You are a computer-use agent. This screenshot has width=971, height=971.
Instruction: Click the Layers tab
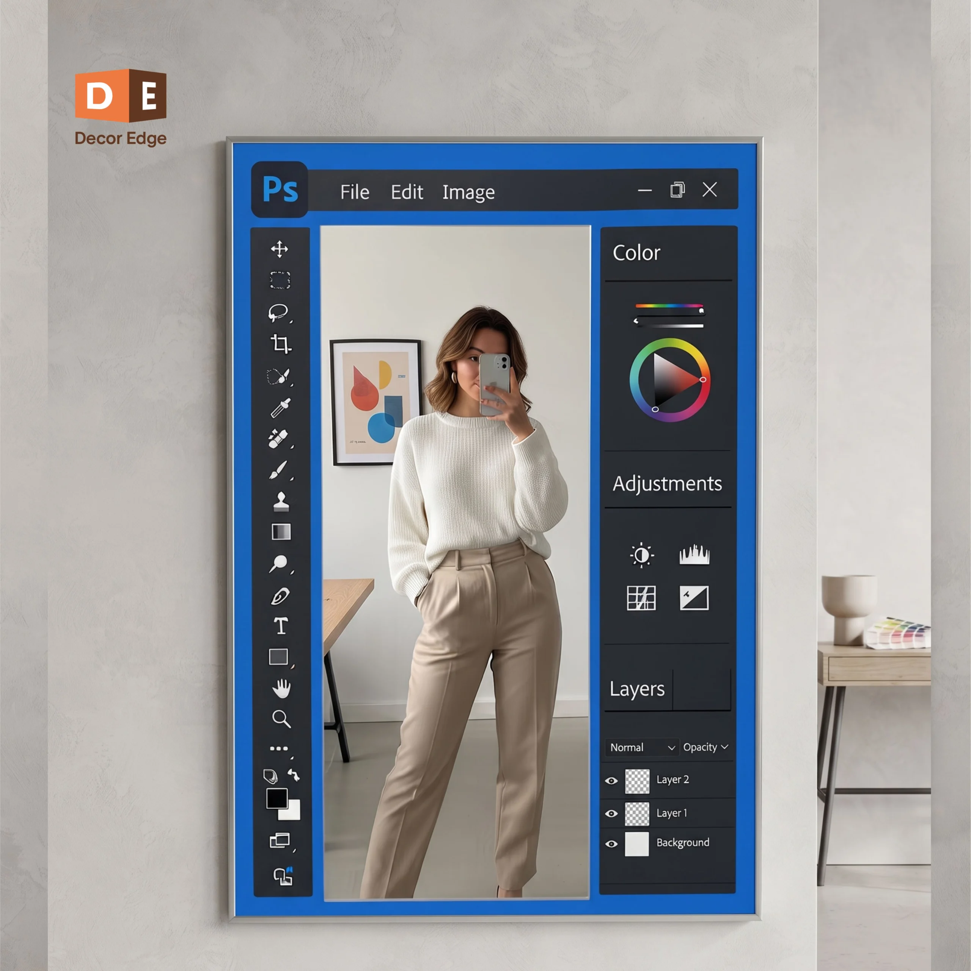click(x=637, y=689)
